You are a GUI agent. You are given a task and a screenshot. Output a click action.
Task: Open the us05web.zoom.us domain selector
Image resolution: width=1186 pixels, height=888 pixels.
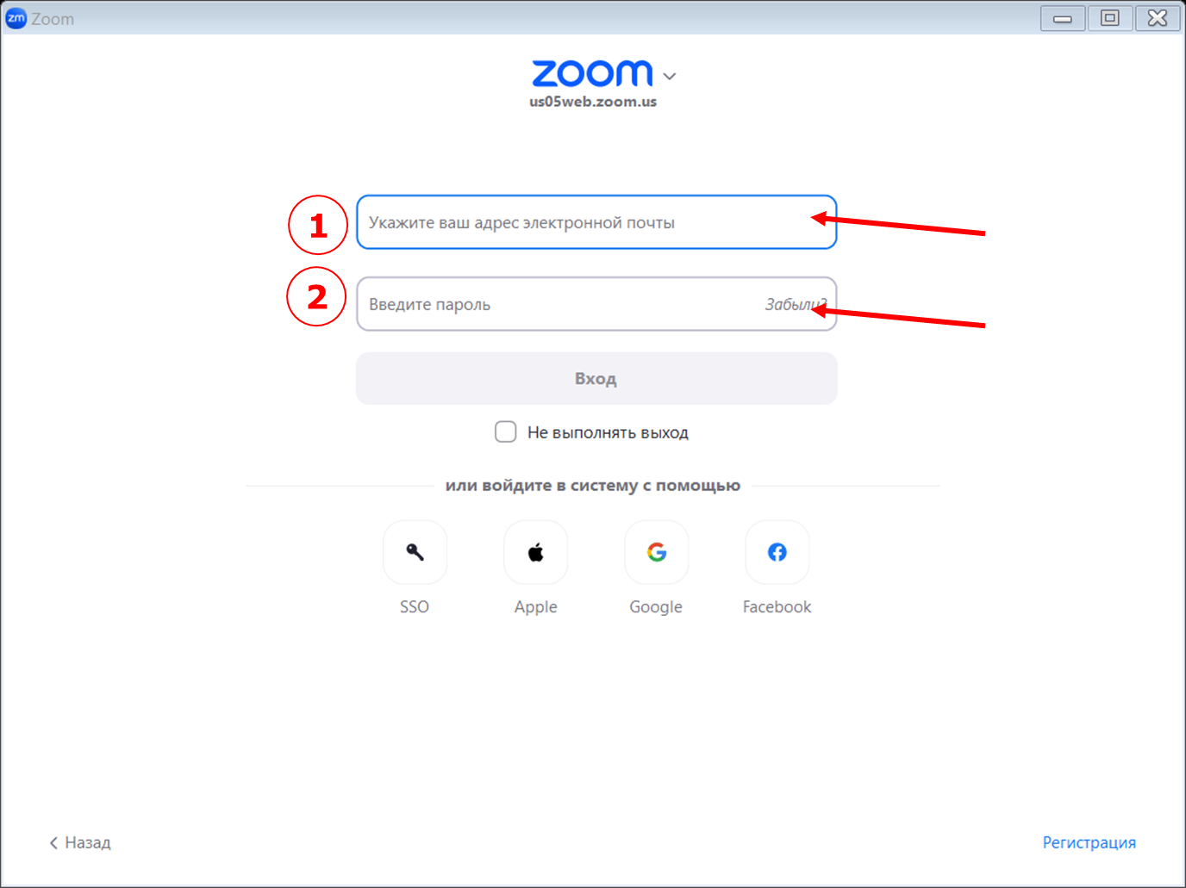click(x=593, y=102)
